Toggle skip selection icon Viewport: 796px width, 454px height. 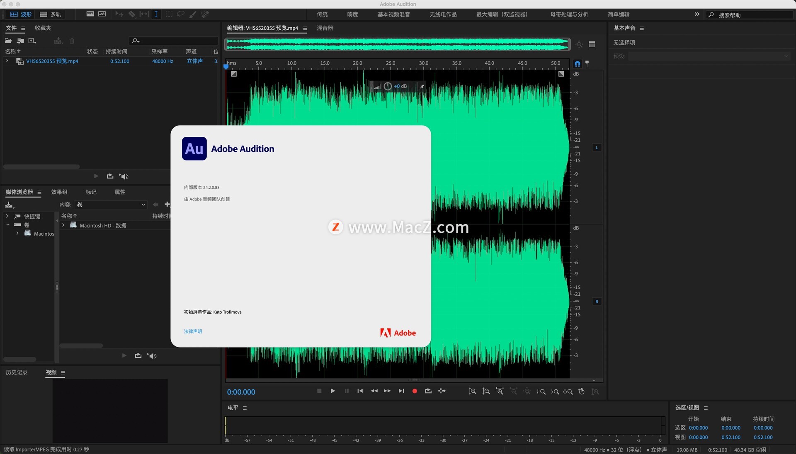(x=442, y=391)
